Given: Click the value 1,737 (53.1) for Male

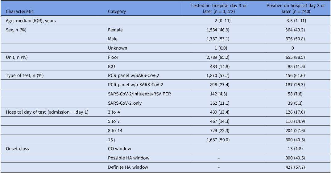Looking at the screenshot, I should pyautogui.click(x=218, y=39).
